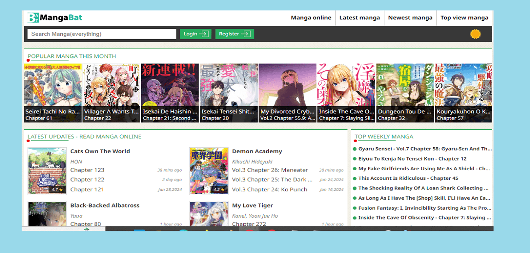Click Chapter 32 under Dungeon Tou De
The width and height of the screenshot is (530, 253).
point(391,118)
